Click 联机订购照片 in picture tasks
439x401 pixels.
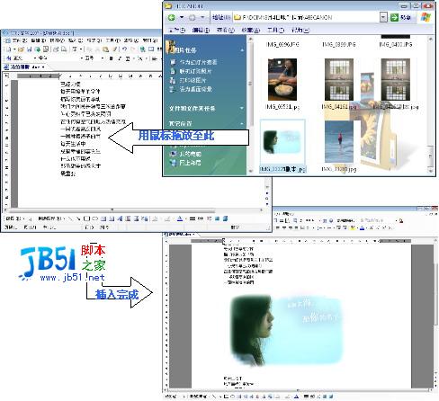191,71
